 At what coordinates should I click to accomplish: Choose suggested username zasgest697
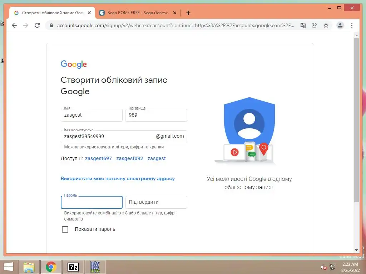pyautogui.click(x=98, y=158)
